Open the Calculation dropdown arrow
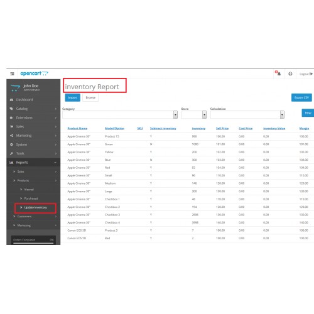Image resolution: width=314 pixels, height=314 pixels. (282, 115)
